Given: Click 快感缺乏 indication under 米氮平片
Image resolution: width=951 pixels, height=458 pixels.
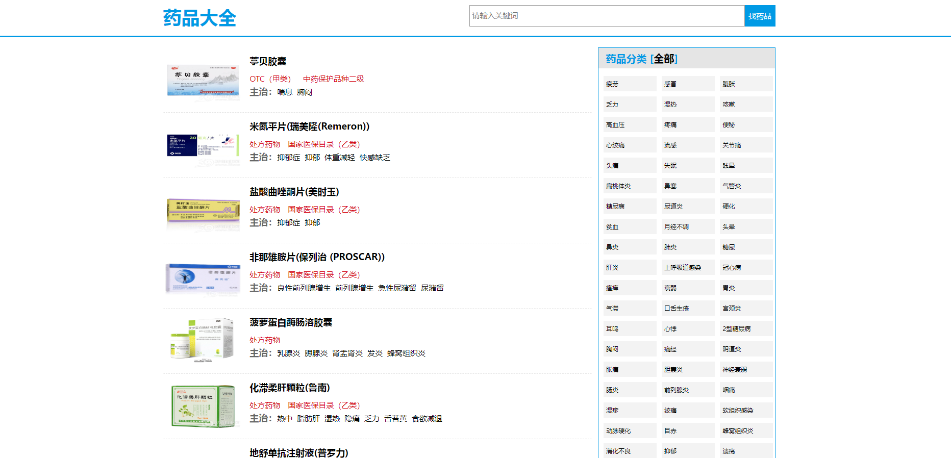Looking at the screenshot, I should point(375,158).
